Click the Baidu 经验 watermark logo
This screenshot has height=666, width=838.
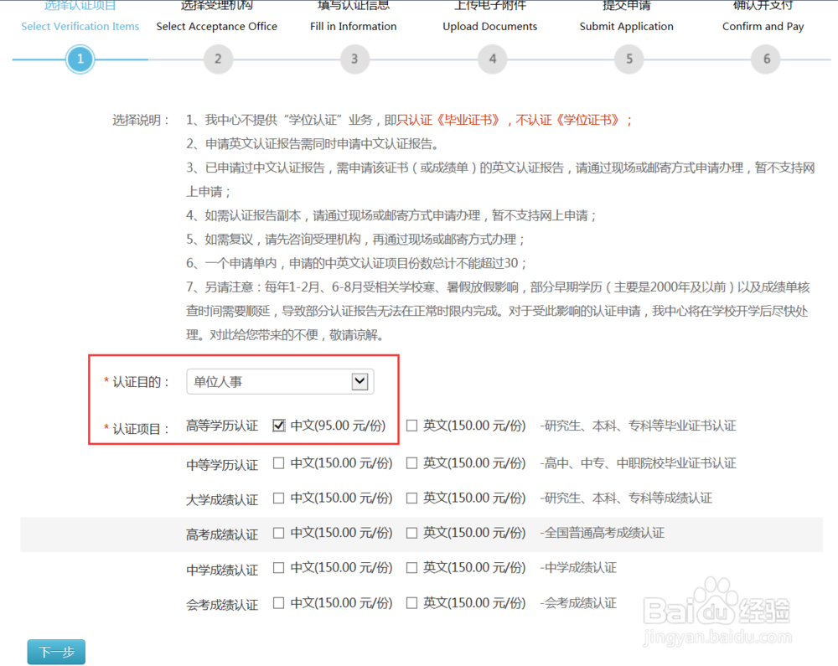pyautogui.click(x=716, y=607)
